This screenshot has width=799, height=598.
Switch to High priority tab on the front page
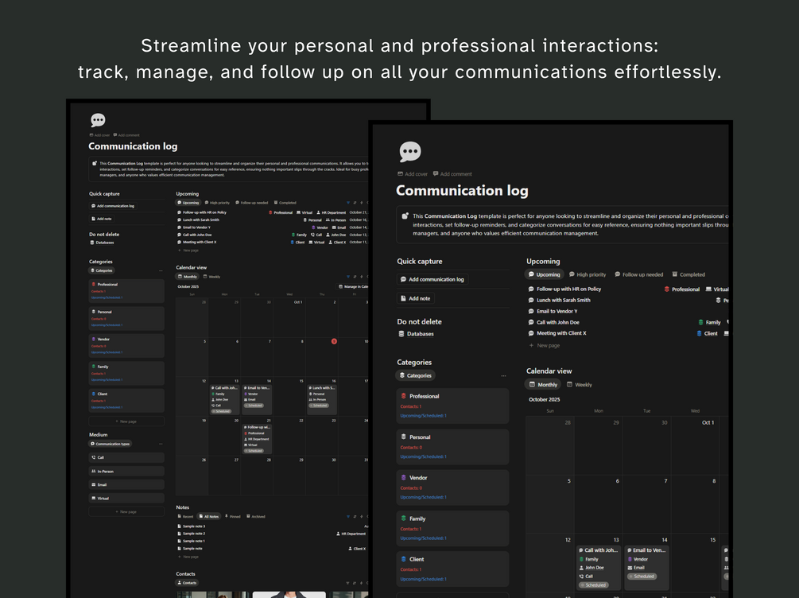pos(588,274)
